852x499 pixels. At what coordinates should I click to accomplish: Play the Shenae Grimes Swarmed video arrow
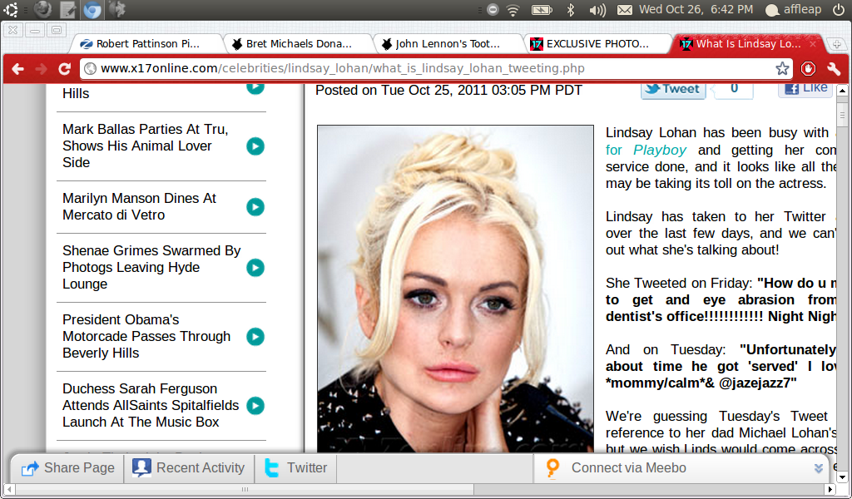coord(255,268)
